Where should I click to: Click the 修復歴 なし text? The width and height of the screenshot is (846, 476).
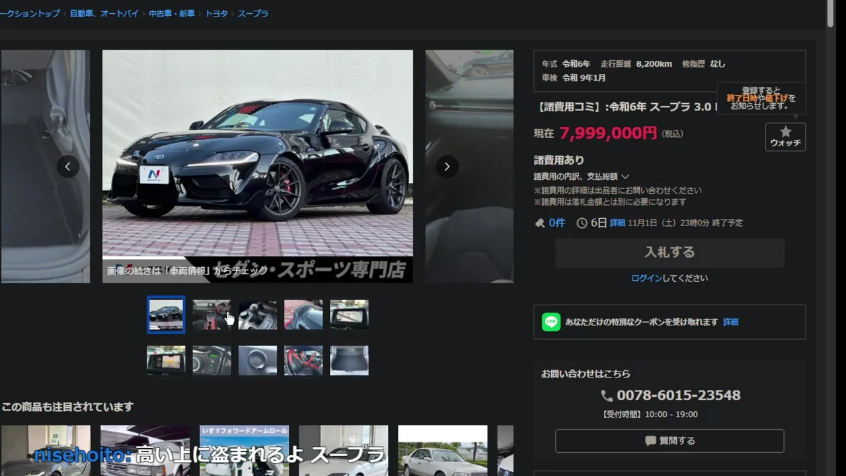pyautogui.click(x=703, y=64)
